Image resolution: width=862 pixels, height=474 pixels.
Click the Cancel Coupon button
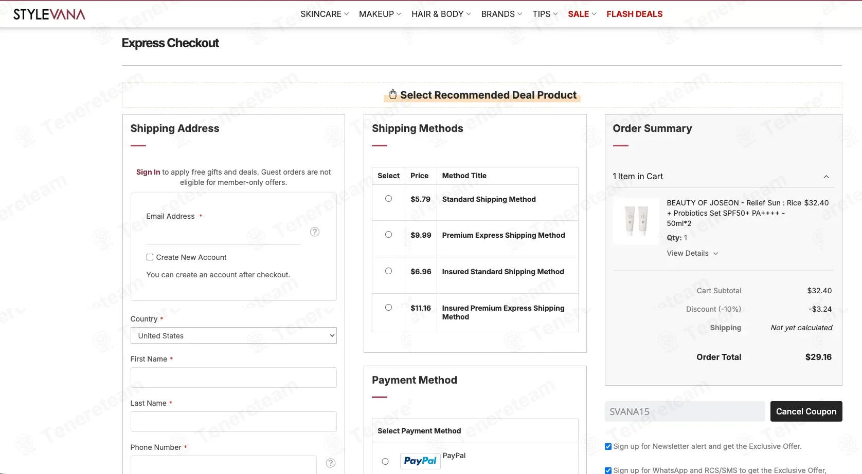pos(806,411)
